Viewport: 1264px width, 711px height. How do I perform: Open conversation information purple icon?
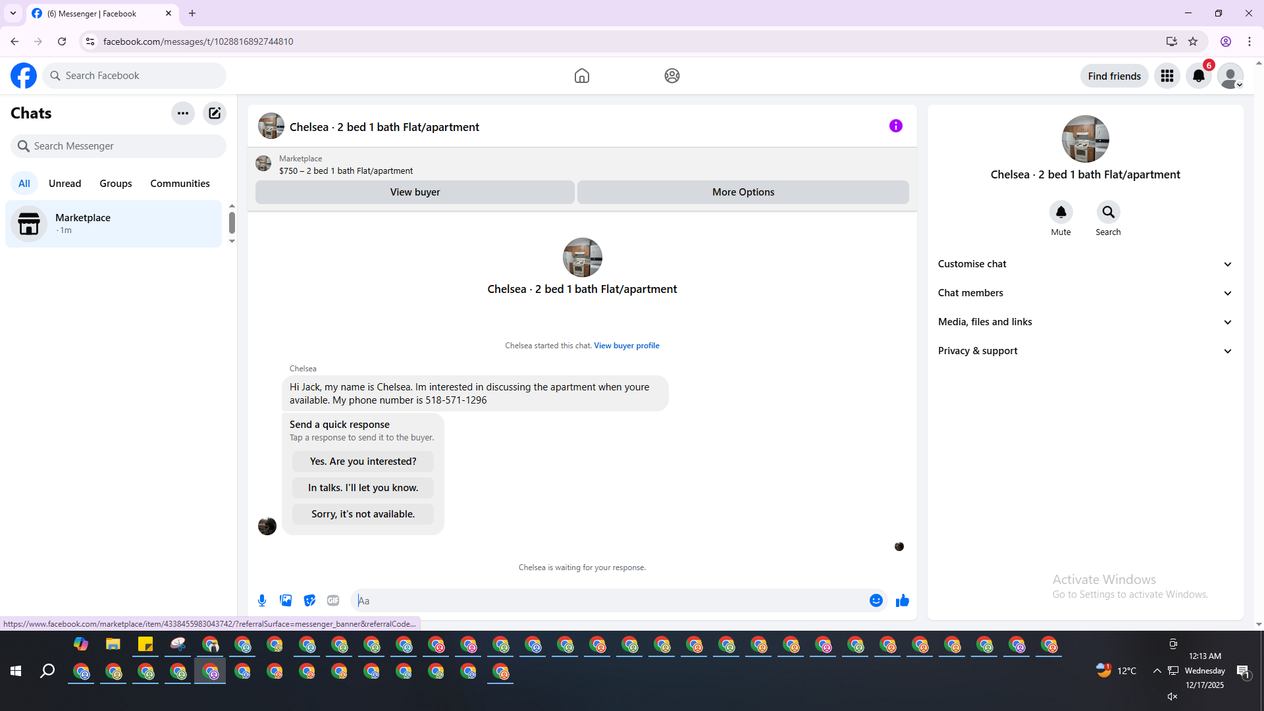[x=896, y=126]
